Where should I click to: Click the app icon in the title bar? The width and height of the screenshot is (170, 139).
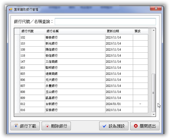click(11, 10)
